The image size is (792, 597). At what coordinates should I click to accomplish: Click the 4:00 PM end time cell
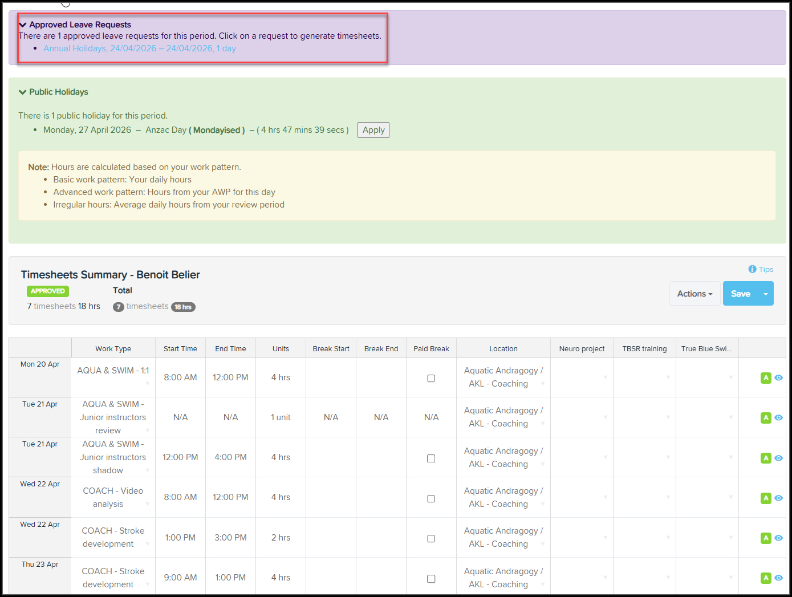pyautogui.click(x=230, y=457)
